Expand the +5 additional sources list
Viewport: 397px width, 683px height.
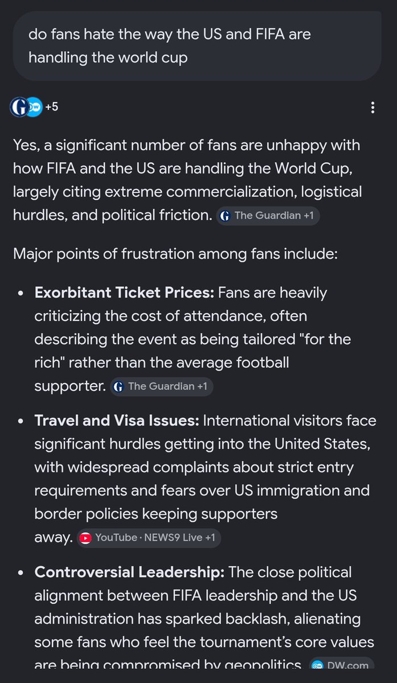click(51, 107)
